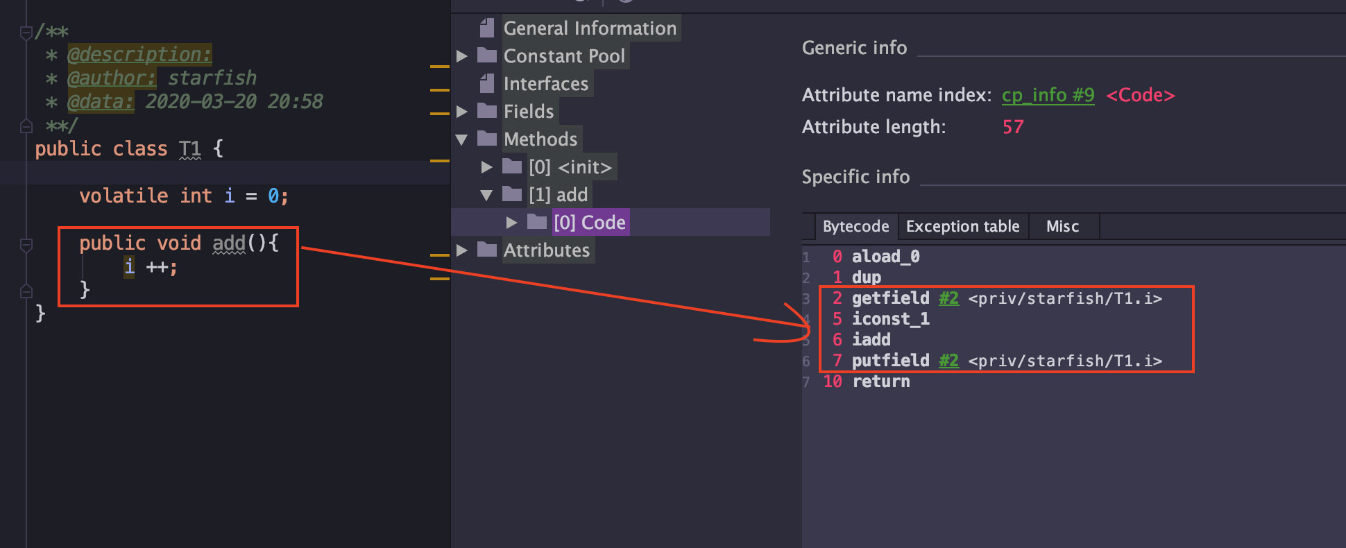Toggle code folding at the add() method
Screen dimensions: 1346x548
(x=26, y=244)
